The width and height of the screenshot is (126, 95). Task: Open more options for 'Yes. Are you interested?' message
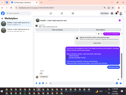pyautogui.click(x=96, y=34)
